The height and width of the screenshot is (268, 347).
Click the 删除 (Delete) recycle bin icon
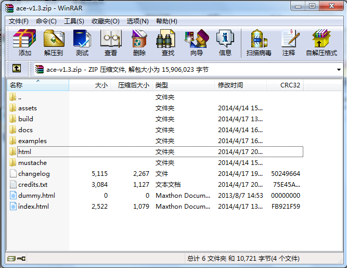point(139,39)
